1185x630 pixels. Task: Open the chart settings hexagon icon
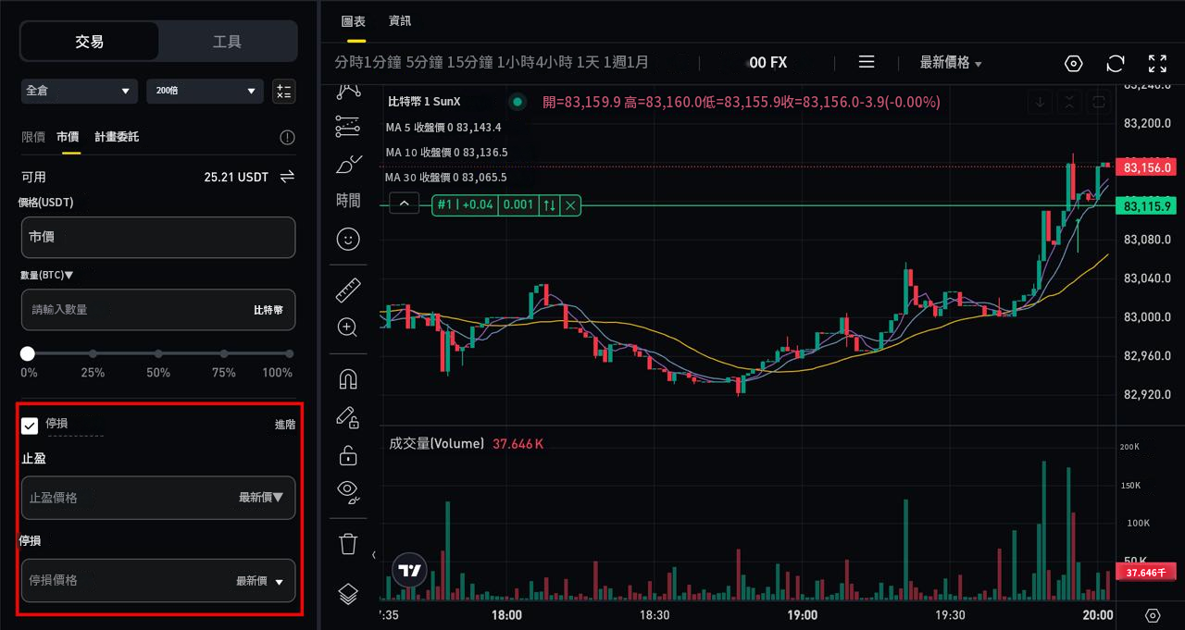click(1074, 63)
